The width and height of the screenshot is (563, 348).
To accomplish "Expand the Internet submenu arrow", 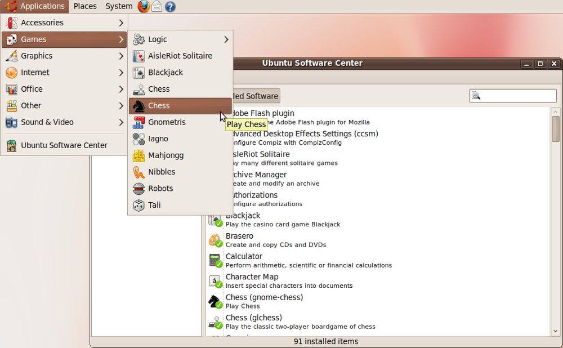I will click(121, 72).
